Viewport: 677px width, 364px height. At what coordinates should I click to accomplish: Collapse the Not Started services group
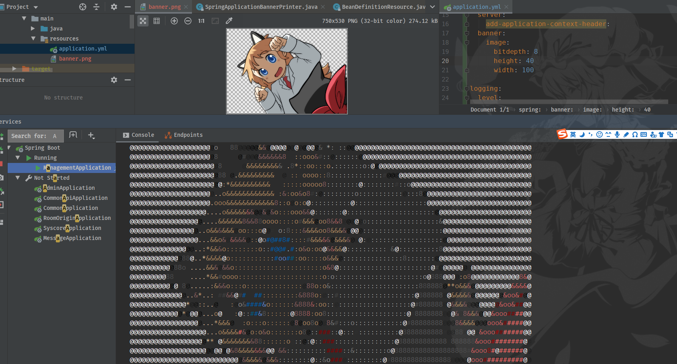(18, 178)
